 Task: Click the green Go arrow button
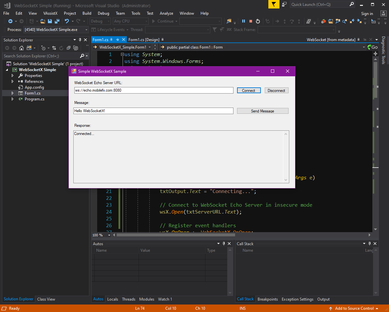373,47
